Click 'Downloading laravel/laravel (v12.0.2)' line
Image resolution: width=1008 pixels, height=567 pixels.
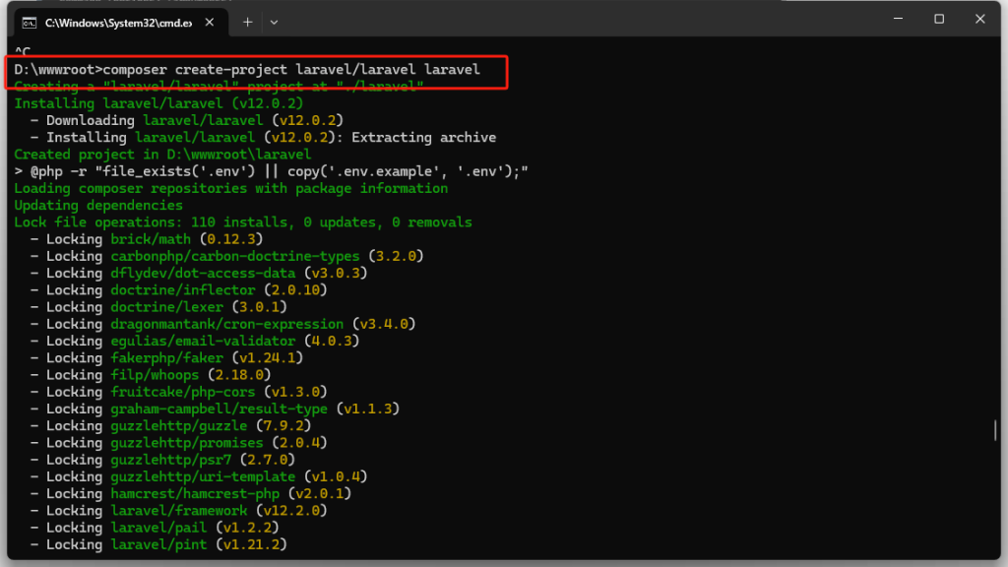click(195, 120)
